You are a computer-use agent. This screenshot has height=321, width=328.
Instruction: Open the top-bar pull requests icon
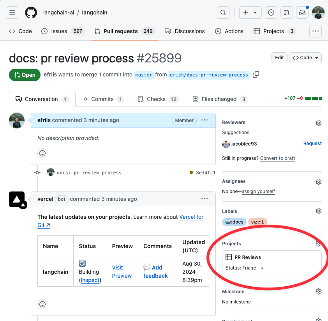click(x=287, y=12)
